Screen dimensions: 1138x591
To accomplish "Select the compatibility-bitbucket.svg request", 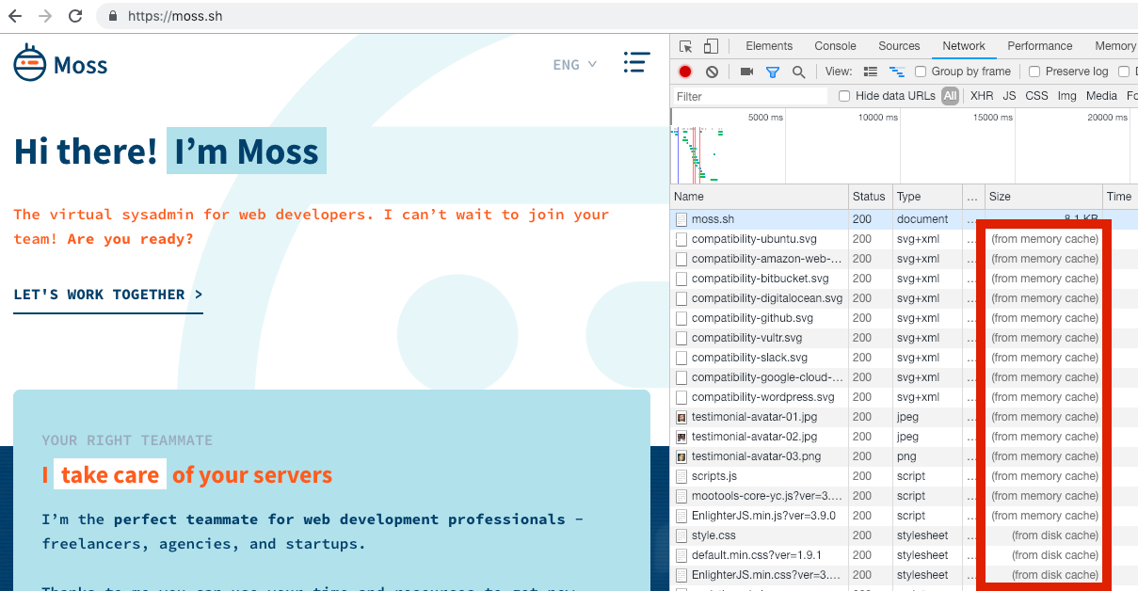I will [x=904, y=279].
